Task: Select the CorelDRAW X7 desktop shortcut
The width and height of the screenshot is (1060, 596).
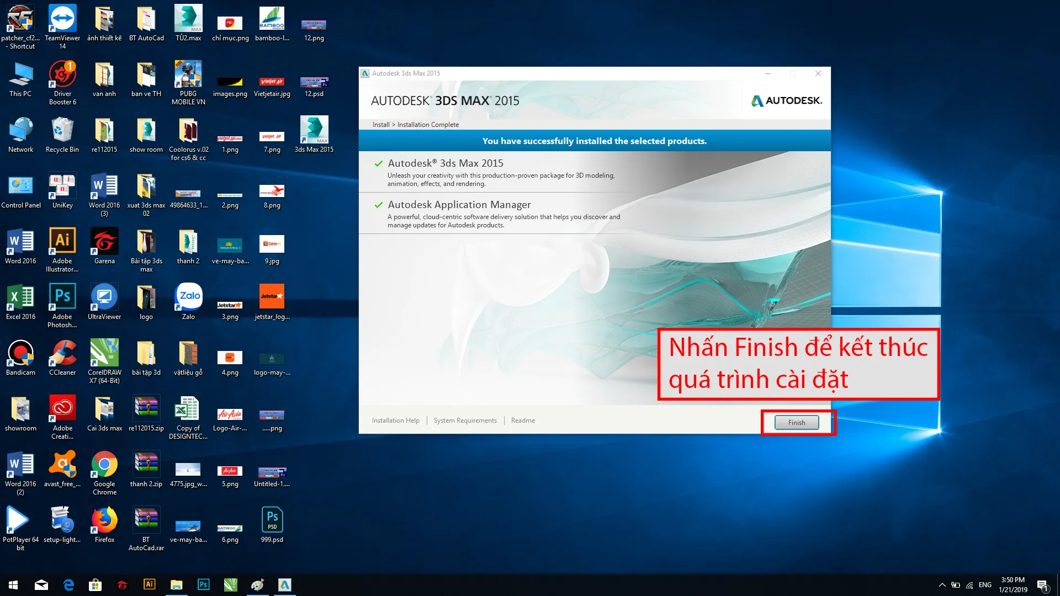Action: pos(104,354)
